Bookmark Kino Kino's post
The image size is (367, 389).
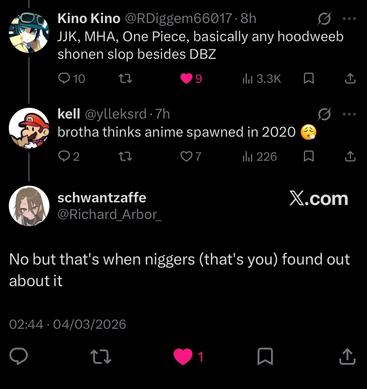(x=309, y=78)
